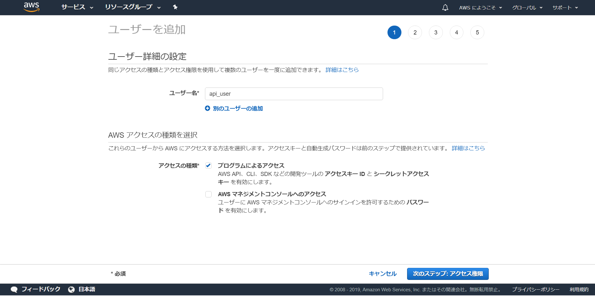Click 別のユーザーの追加 link

238,108
